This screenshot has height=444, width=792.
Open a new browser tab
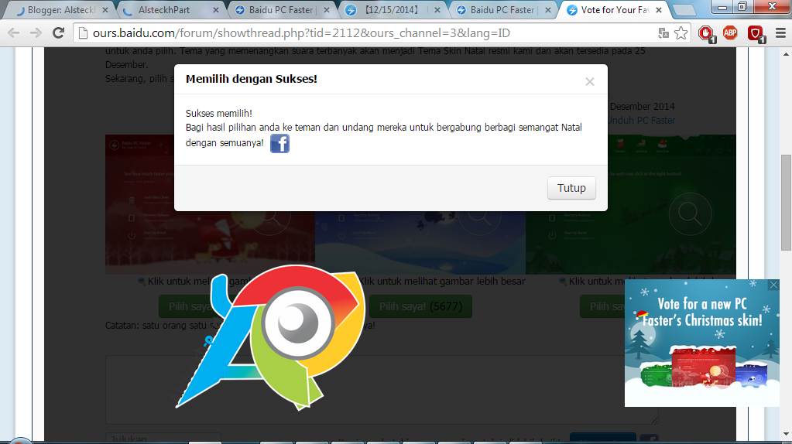click(x=684, y=10)
